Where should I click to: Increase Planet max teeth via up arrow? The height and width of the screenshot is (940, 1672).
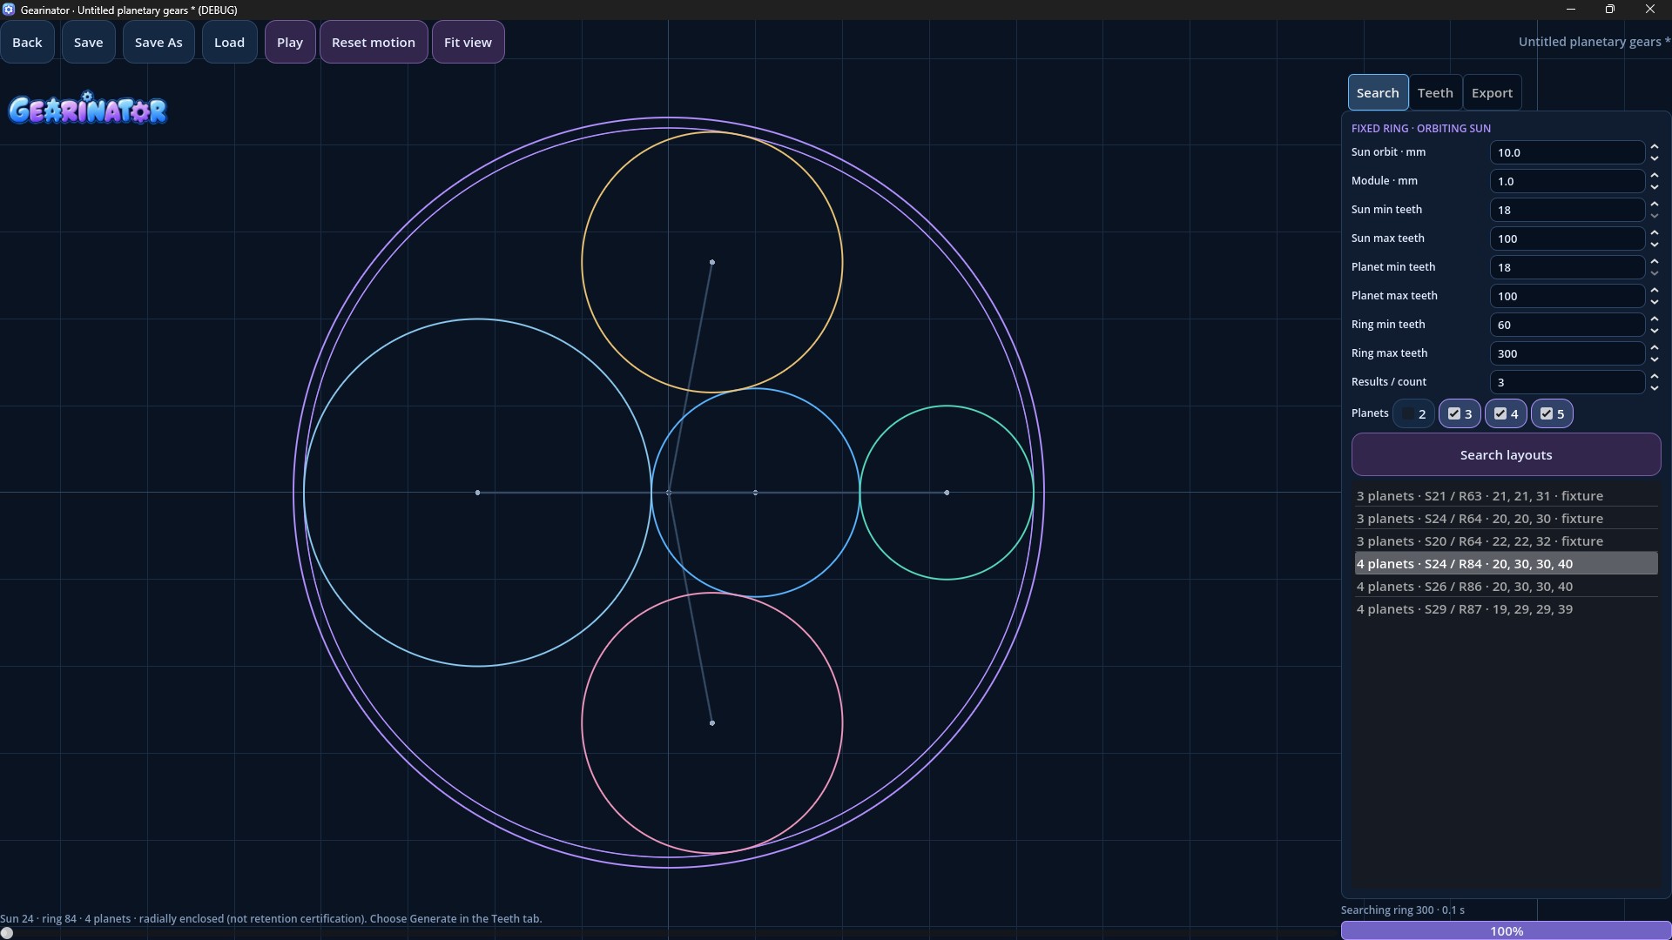point(1655,291)
